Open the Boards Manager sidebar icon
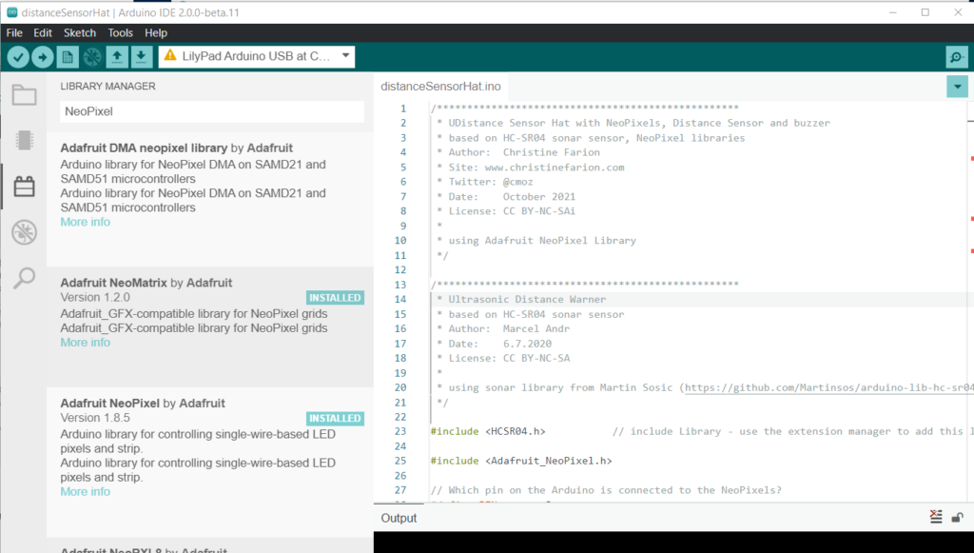This screenshot has width=974, height=553. tap(24, 141)
